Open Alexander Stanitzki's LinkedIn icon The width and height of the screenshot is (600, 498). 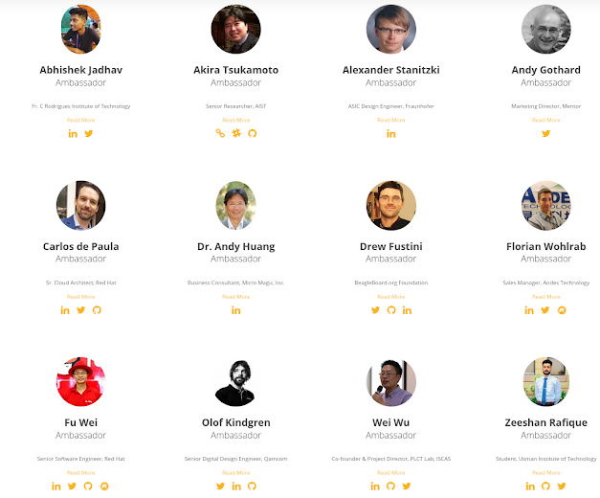[390, 133]
